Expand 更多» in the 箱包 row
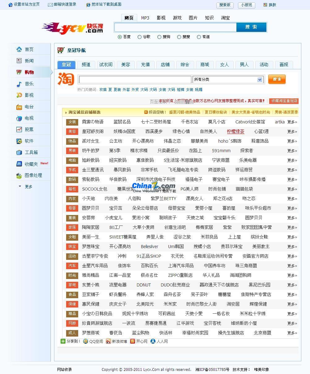 [x=292, y=189]
